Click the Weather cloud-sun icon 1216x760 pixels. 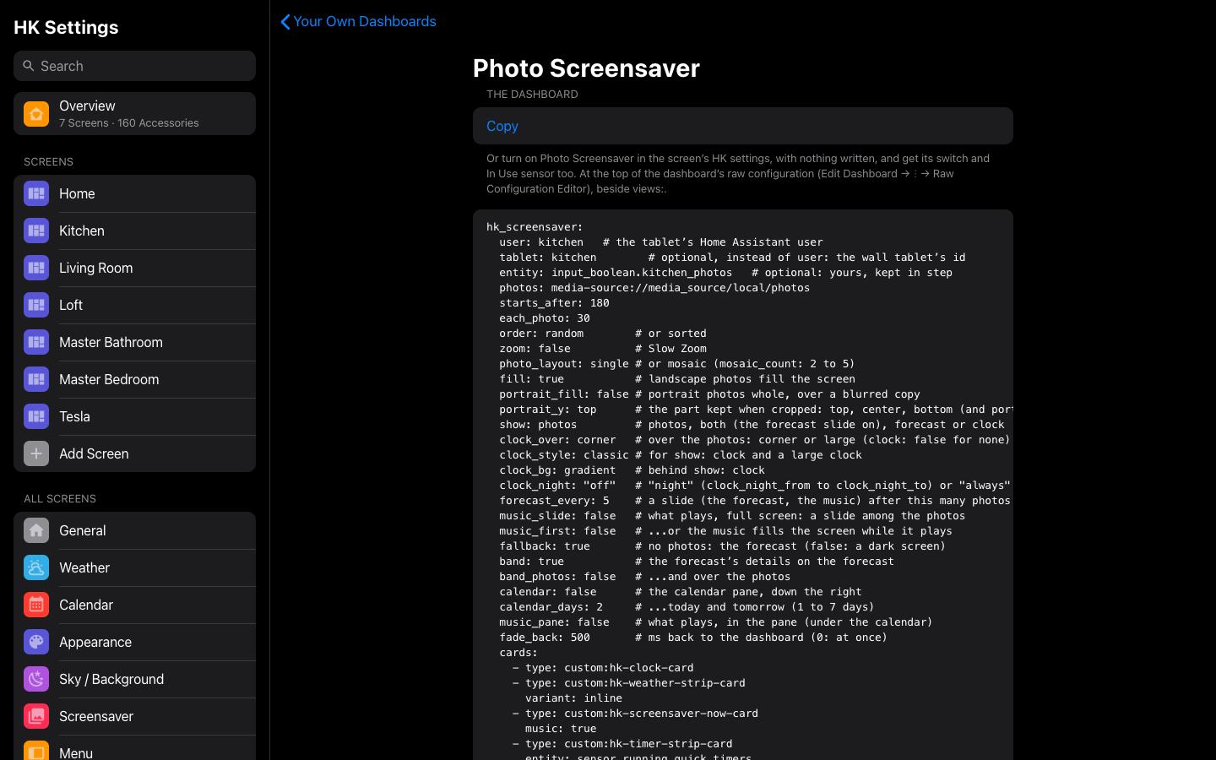click(36, 567)
